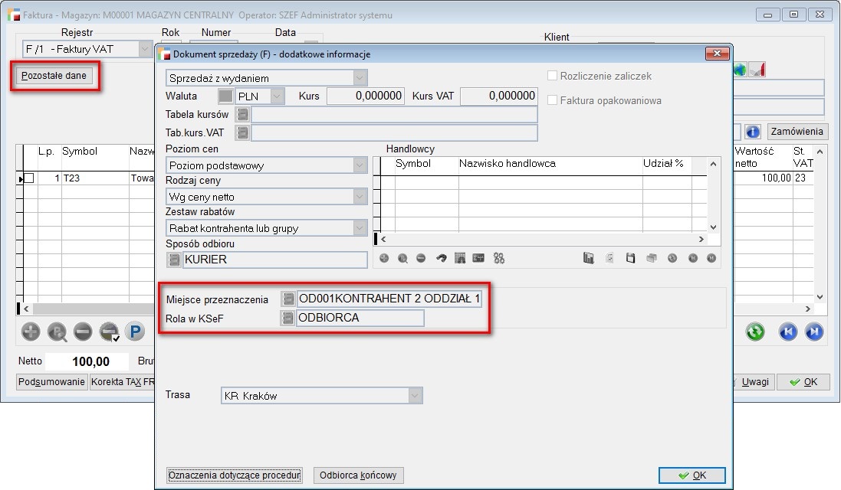
Task: Click the Odbiorca końcowy button
Action: coord(359,475)
